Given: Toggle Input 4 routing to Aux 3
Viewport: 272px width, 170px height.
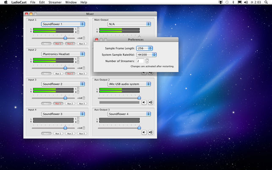Looking at the screenshot, I should pyautogui.click(x=82, y=134).
